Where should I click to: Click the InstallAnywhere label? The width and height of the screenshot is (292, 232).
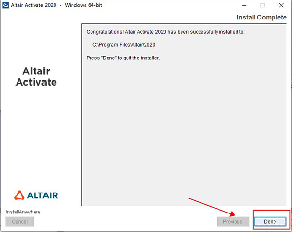(23, 212)
